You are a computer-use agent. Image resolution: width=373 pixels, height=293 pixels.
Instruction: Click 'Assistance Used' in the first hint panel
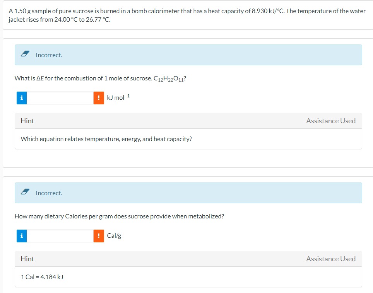point(331,121)
